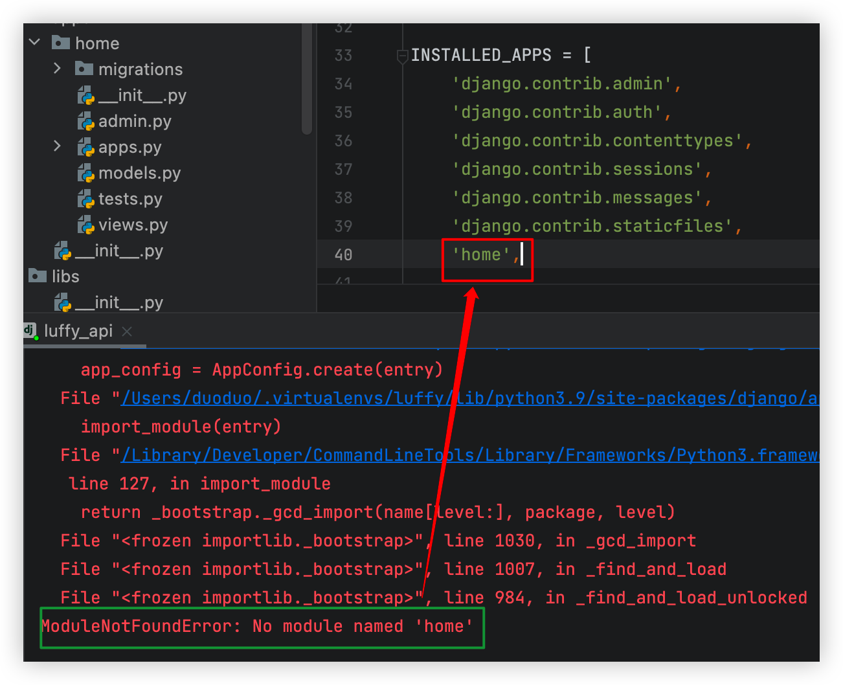Click console line 'line 127, in import_module'

200,484
